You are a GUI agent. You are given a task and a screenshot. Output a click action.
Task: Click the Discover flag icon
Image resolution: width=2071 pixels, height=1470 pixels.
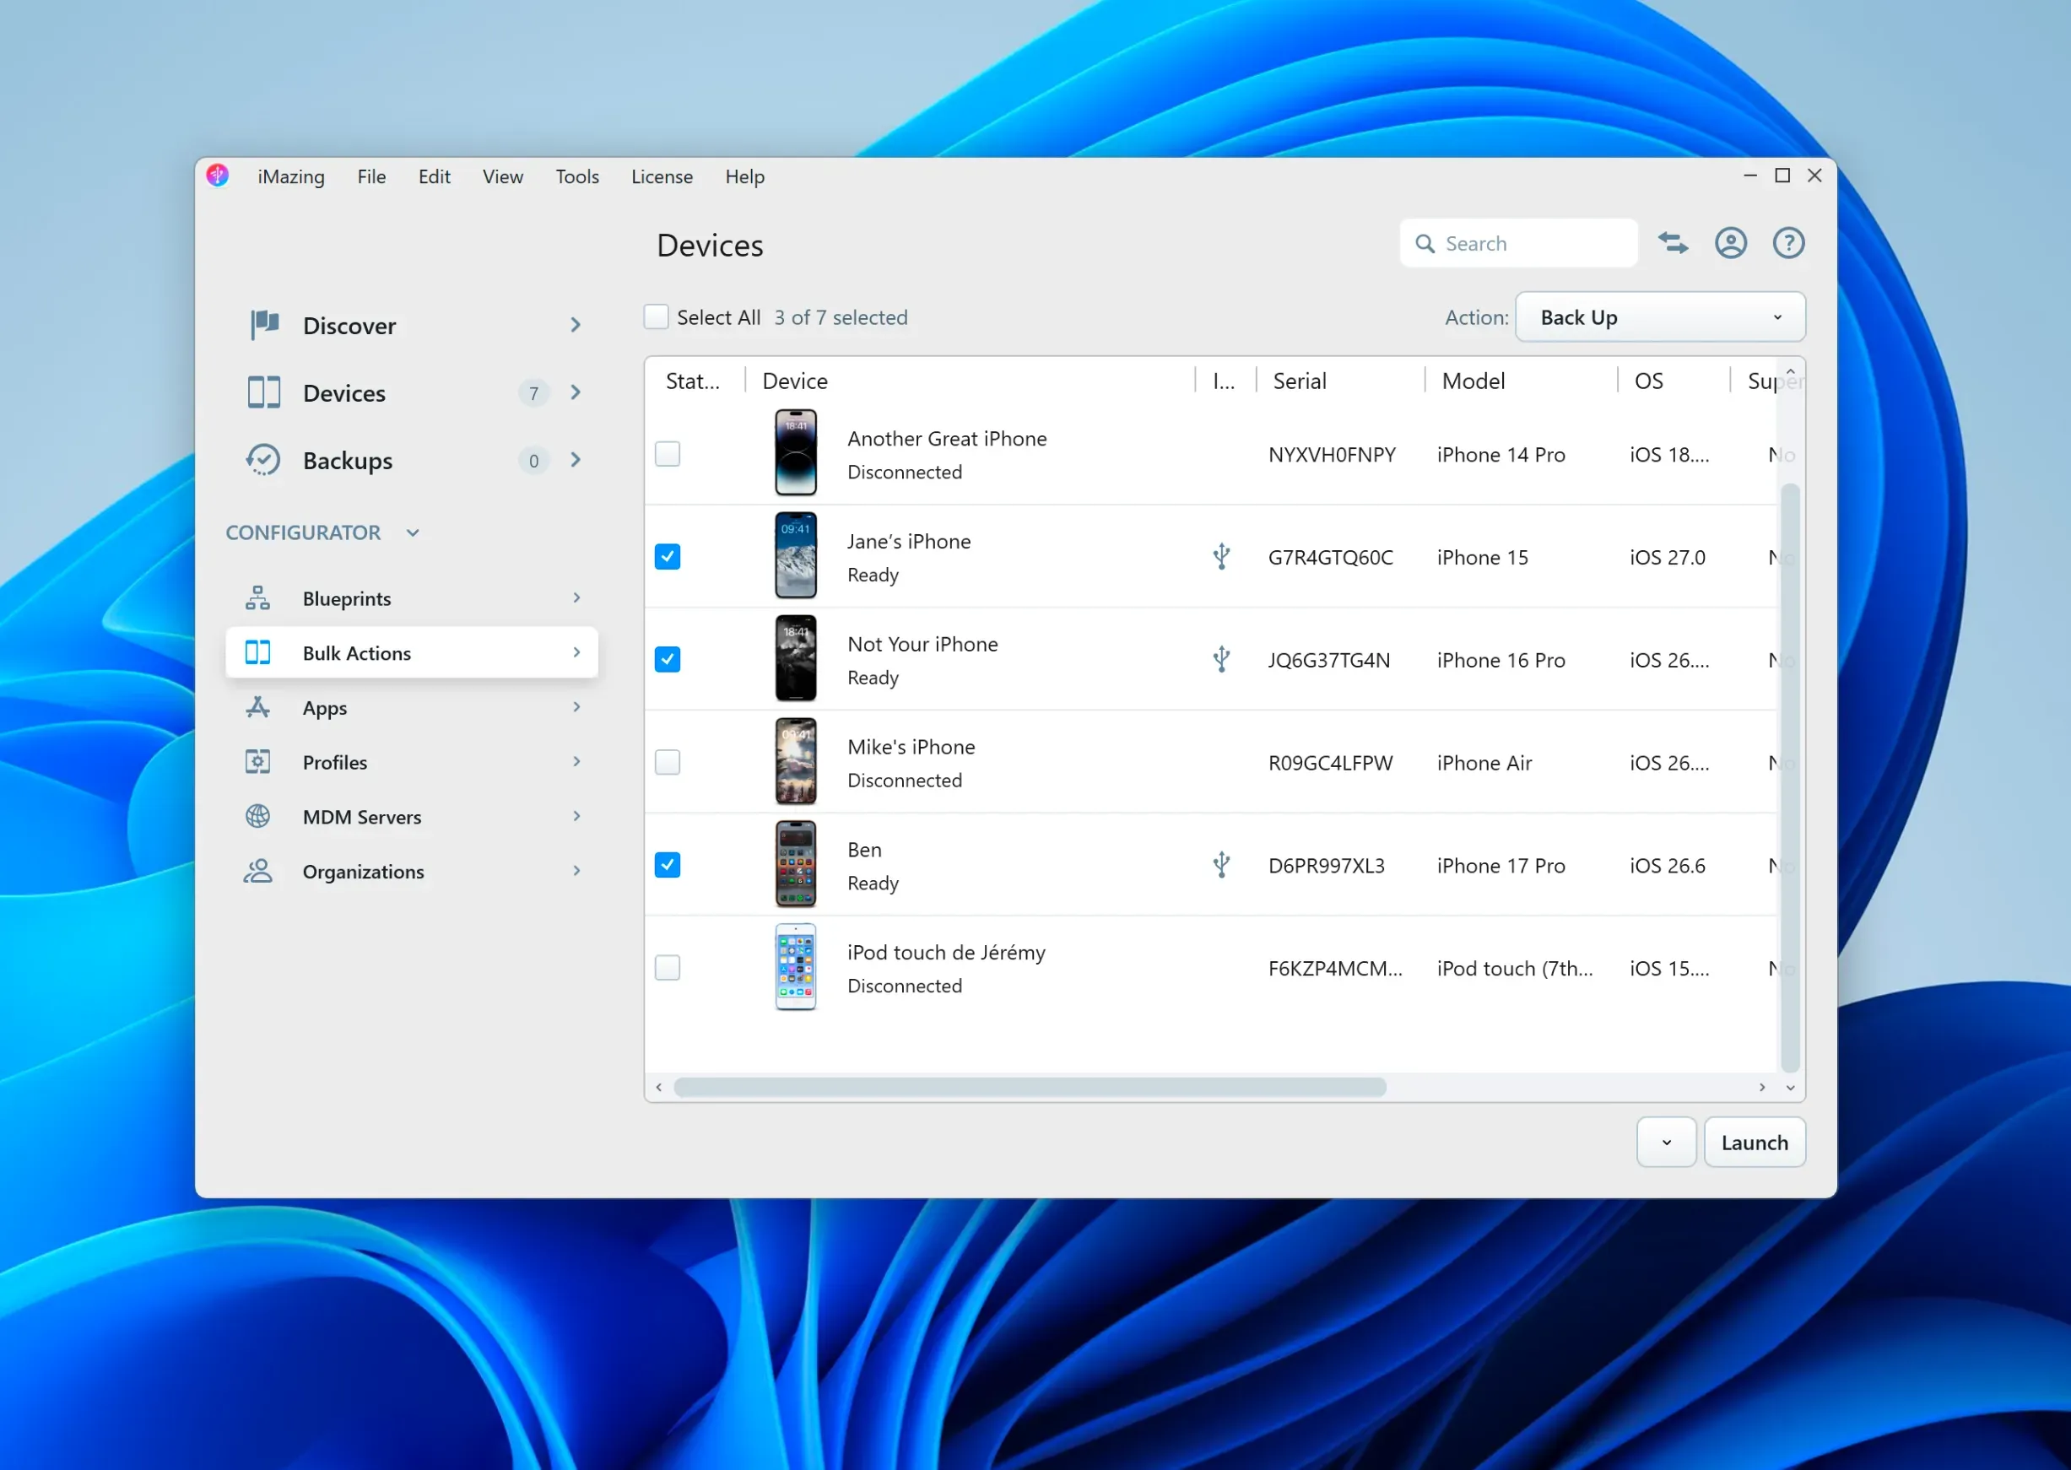[264, 325]
